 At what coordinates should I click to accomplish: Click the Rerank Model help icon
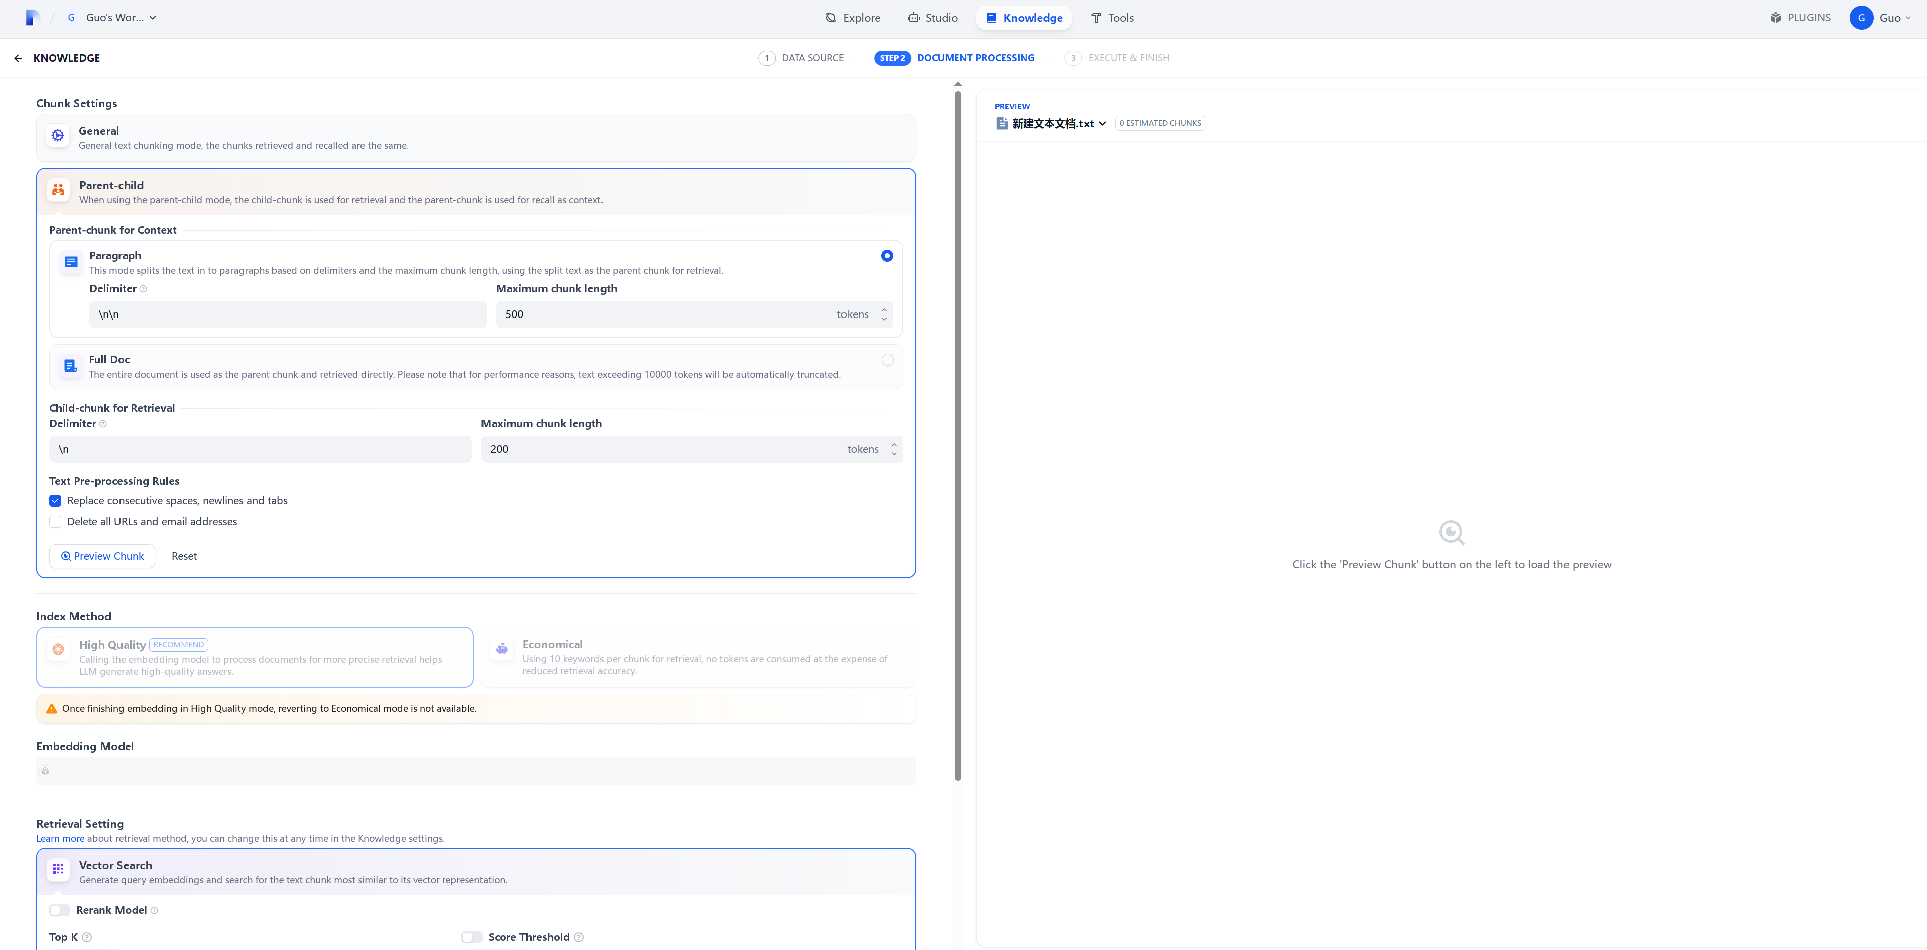(x=154, y=910)
